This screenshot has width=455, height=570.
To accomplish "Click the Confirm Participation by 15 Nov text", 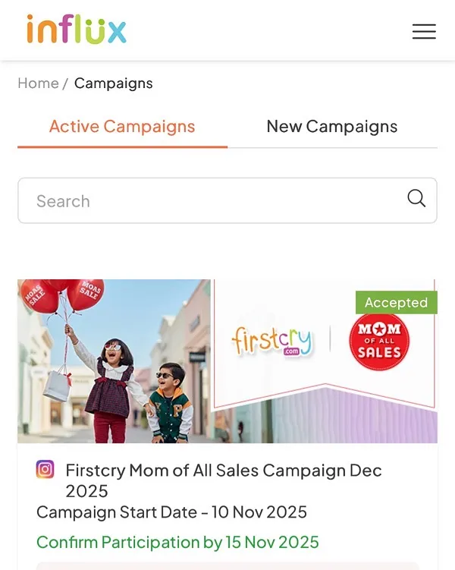I will pos(177,542).
